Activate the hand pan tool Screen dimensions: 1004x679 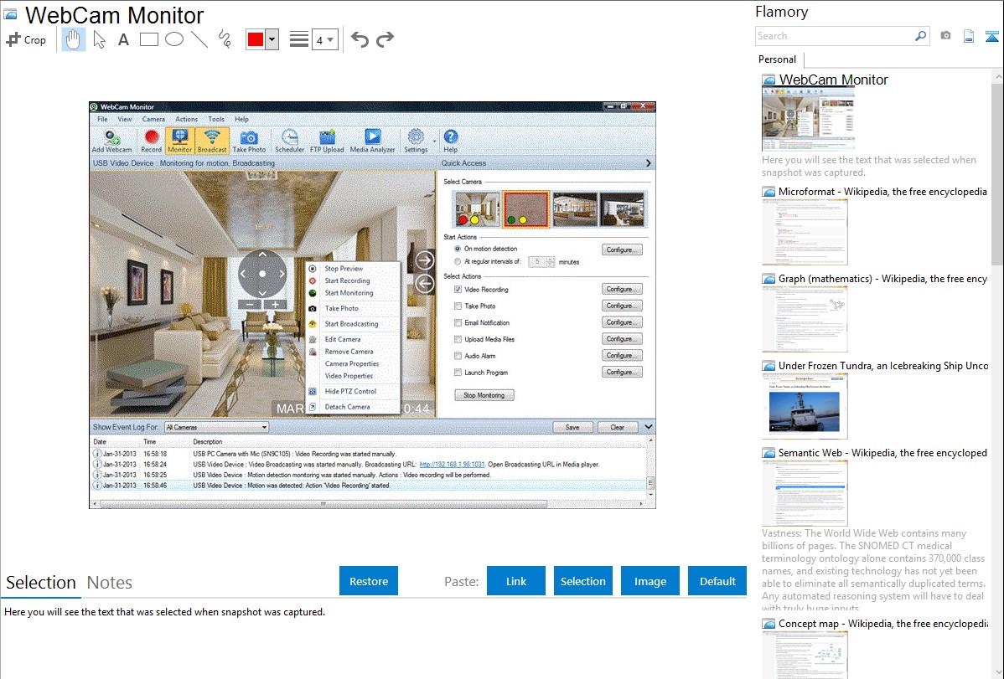(x=73, y=39)
